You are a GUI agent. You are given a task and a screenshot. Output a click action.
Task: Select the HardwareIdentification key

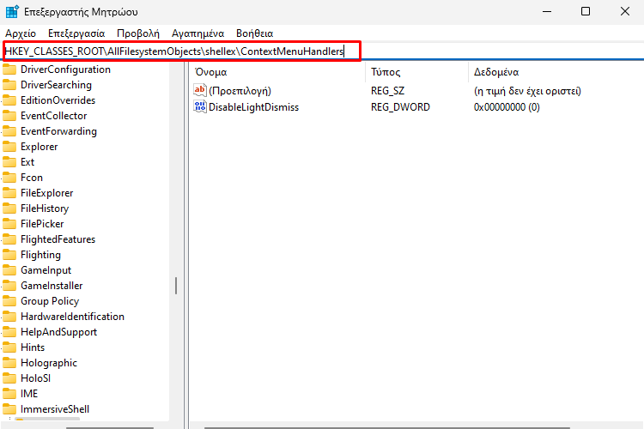(72, 317)
